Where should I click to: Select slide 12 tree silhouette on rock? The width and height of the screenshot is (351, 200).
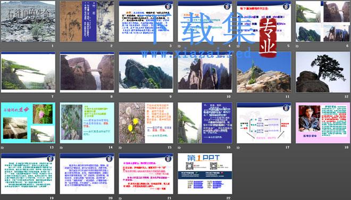[323, 72]
